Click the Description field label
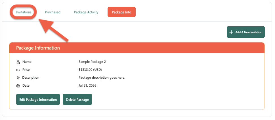The width and height of the screenshot is (275, 120). pos(31,78)
